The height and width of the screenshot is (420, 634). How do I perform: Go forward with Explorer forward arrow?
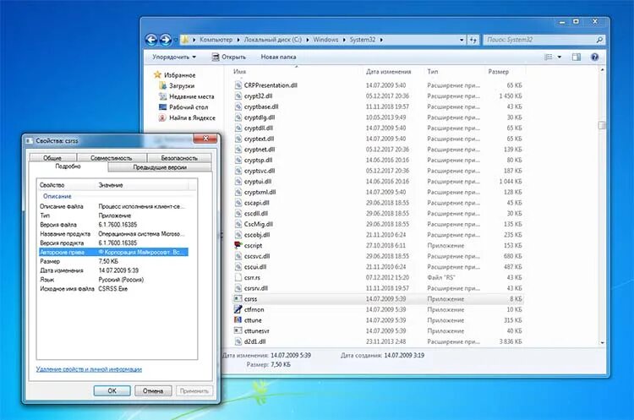166,40
